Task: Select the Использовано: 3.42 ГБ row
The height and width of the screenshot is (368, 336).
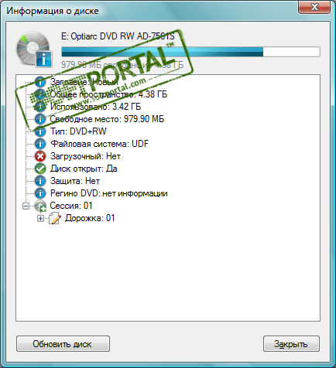Action: [x=95, y=107]
